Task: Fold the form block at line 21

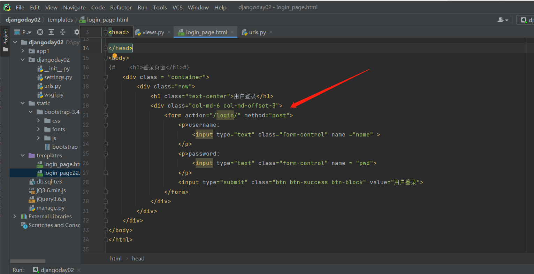Action: tap(106, 116)
